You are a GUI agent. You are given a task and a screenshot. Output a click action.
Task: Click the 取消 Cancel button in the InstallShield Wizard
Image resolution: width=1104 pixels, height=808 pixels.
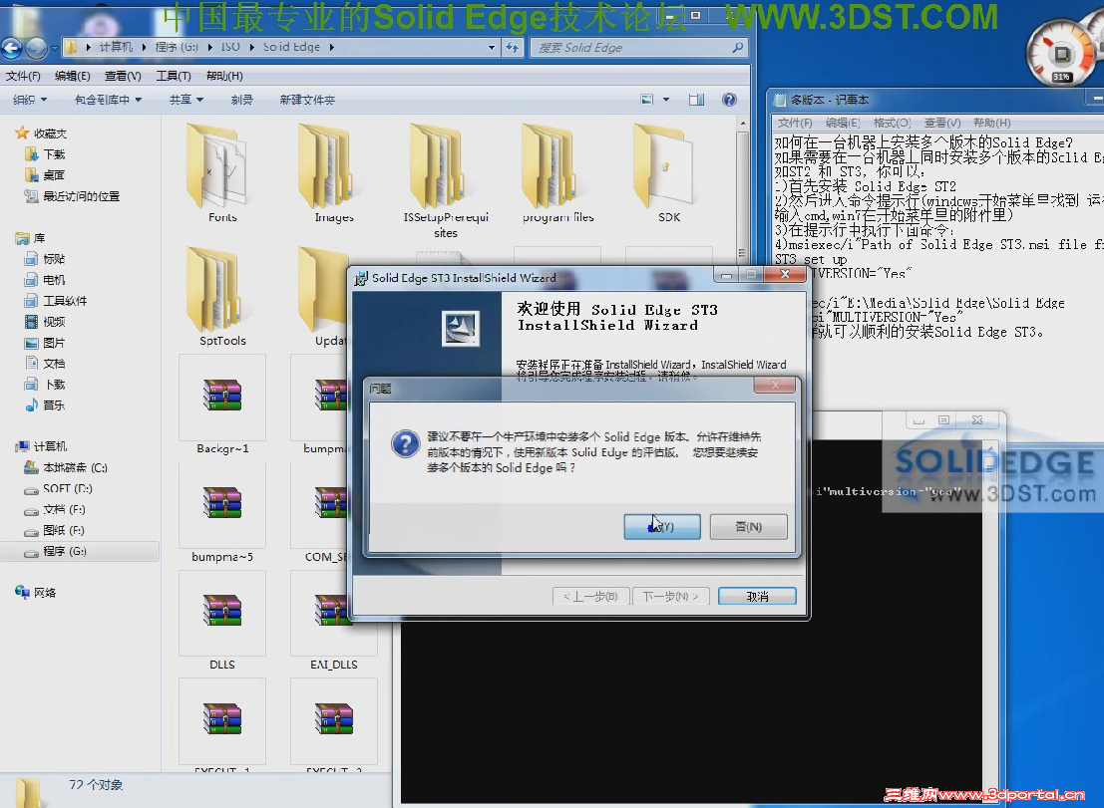click(757, 597)
